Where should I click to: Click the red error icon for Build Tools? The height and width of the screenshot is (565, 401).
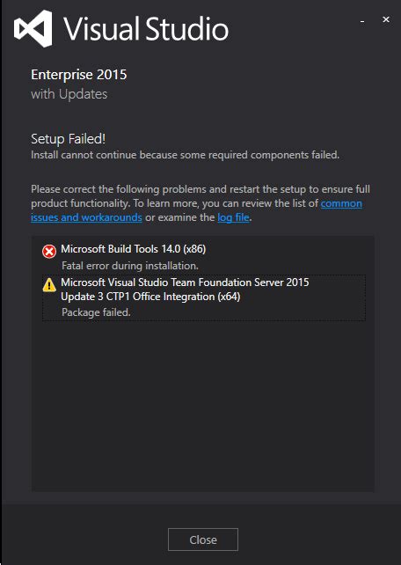point(49,251)
